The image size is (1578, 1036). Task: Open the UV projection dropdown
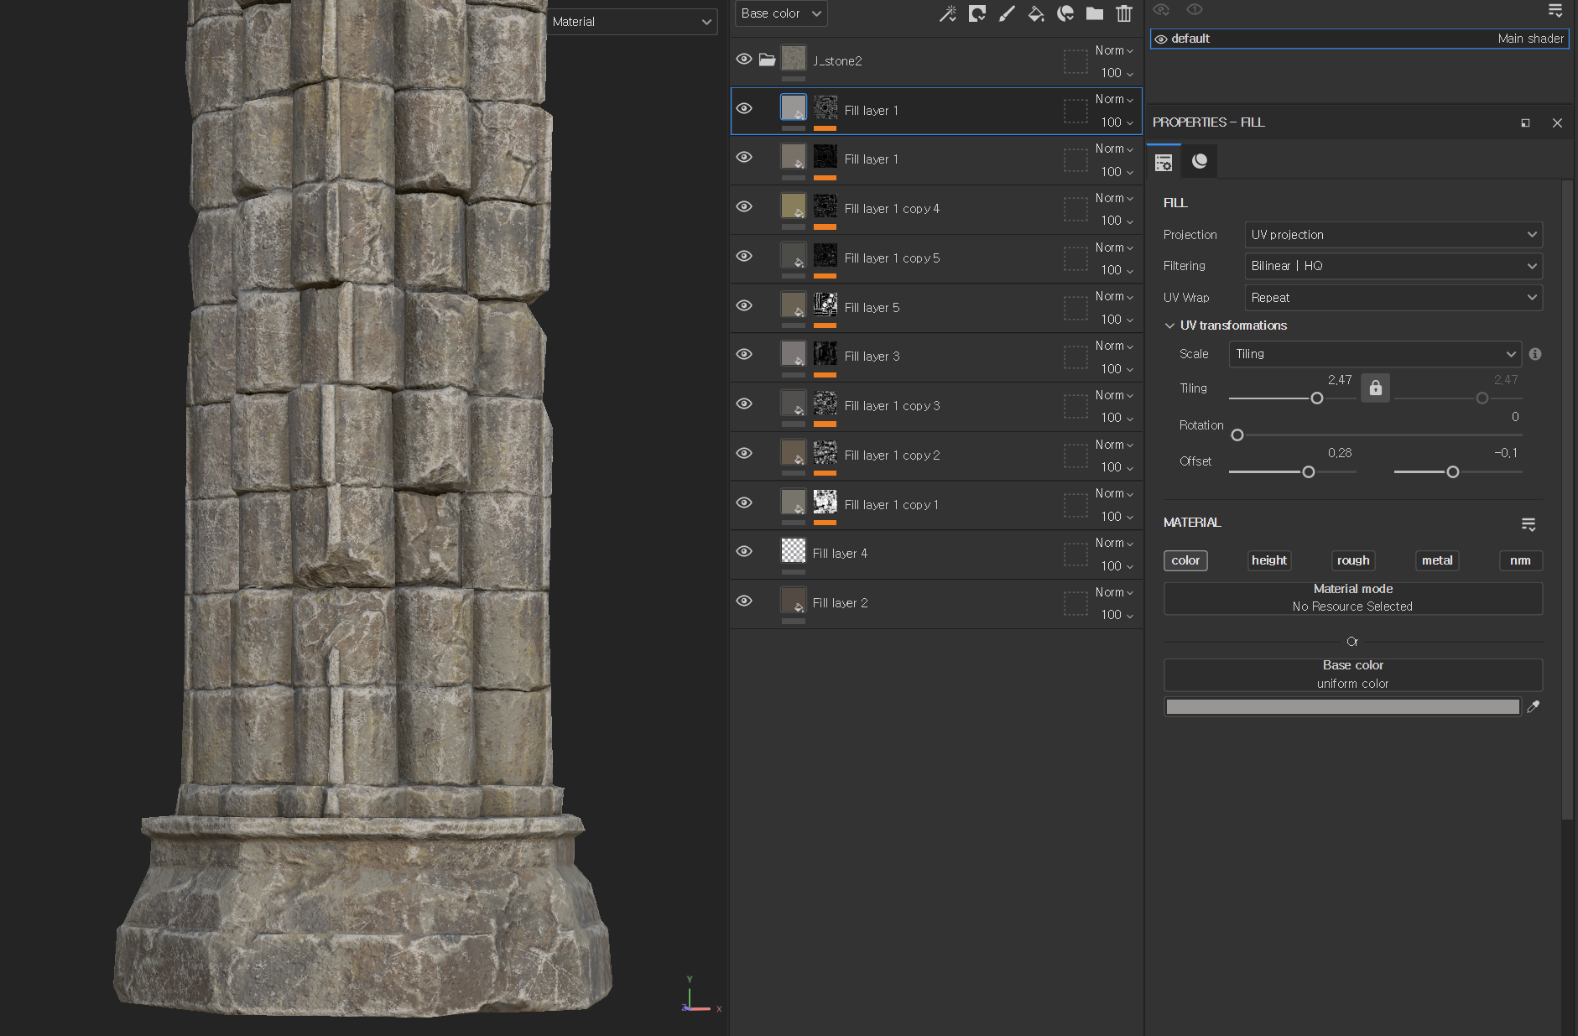(1393, 235)
